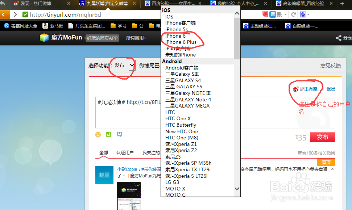Click the blue ticket icon in address bar
The height and width of the screenshot is (210, 352).
click(273, 14)
